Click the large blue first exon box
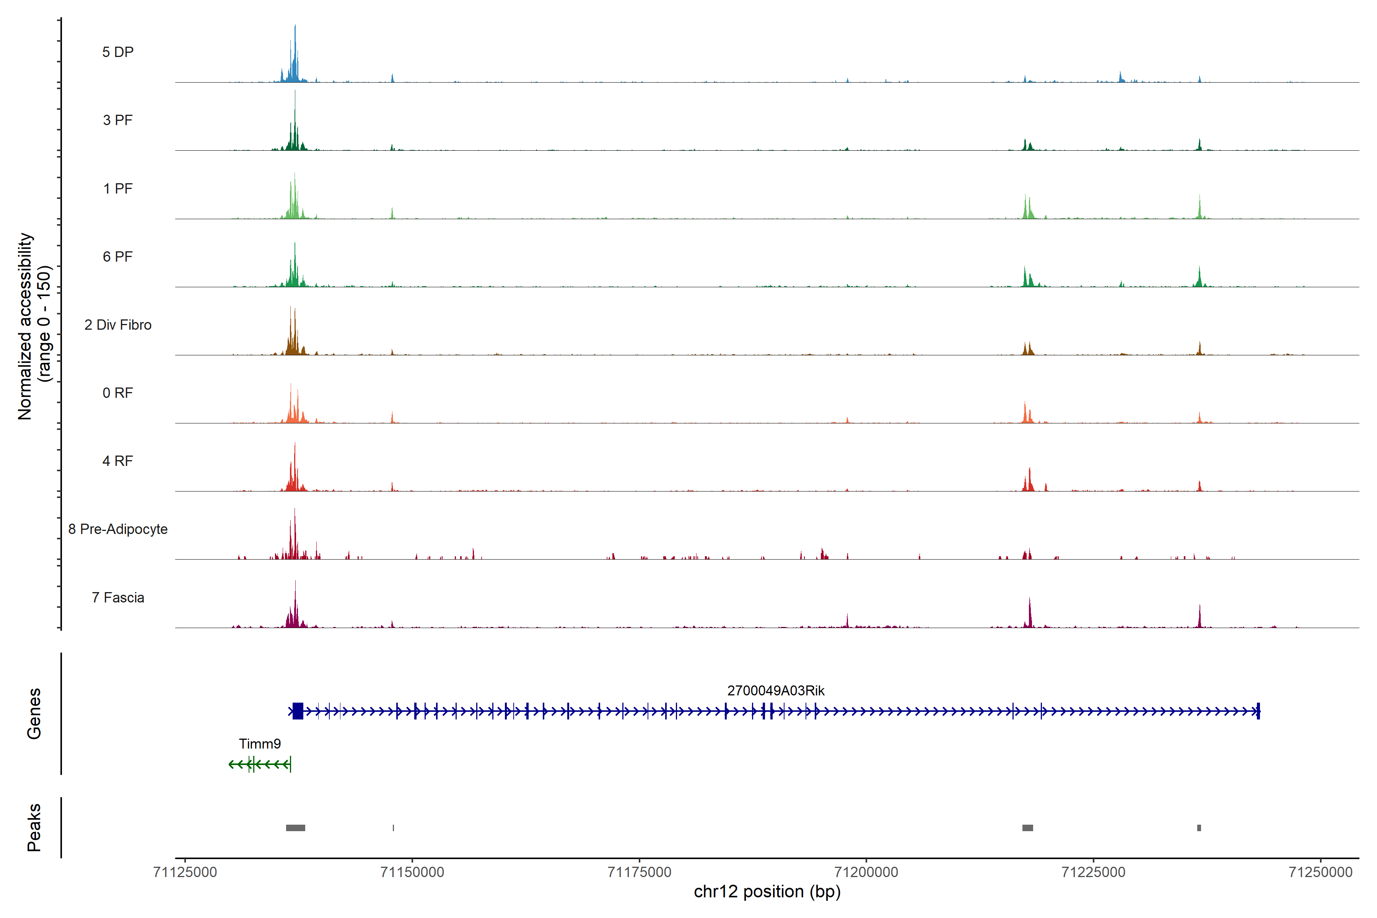Image resolution: width=1377 pixels, height=918 pixels. [298, 711]
